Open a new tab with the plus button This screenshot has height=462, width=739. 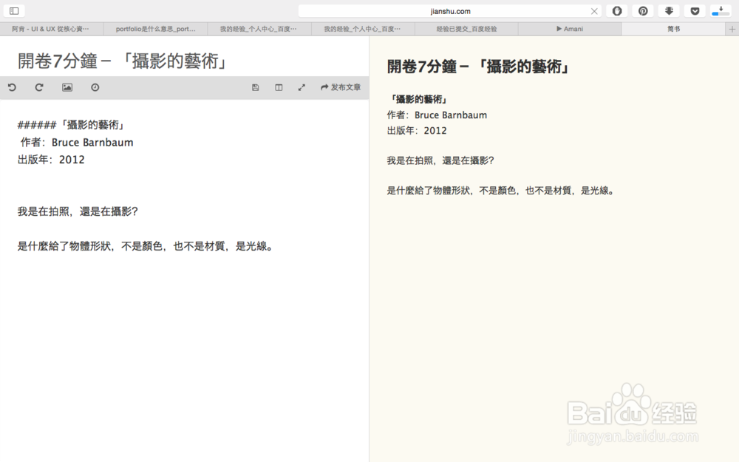tap(732, 28)
